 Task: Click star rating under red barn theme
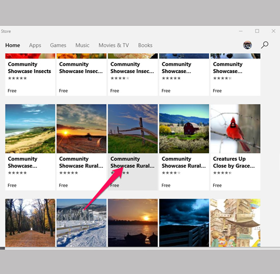tap(171, 173)
